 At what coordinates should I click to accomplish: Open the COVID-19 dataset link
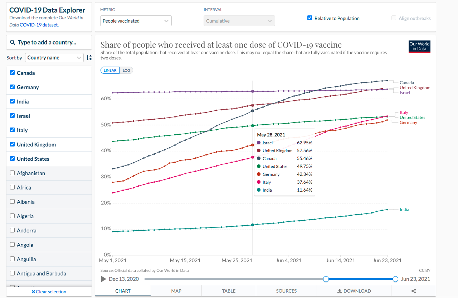click(39, 25)
